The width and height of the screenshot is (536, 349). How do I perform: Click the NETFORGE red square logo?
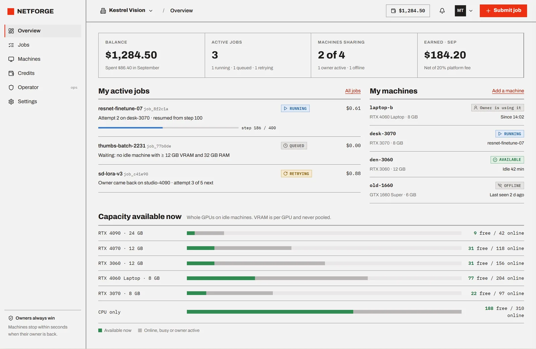(11, 11)
